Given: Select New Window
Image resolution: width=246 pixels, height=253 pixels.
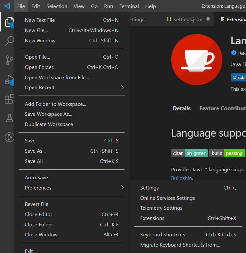Looking at the screenshot, I should [x=72, y=40].
